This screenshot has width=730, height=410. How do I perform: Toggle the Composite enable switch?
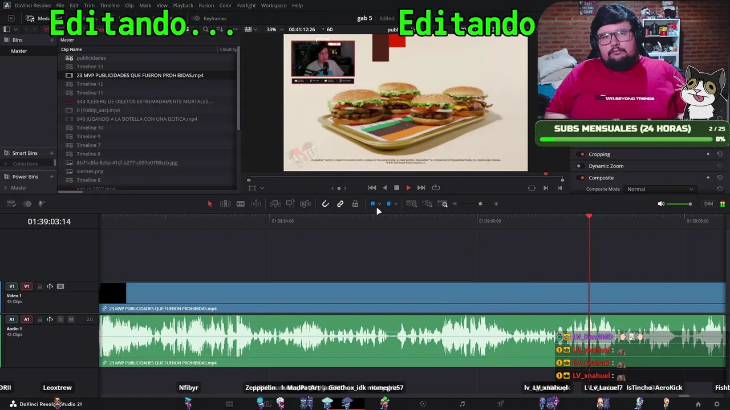[582, 178]
